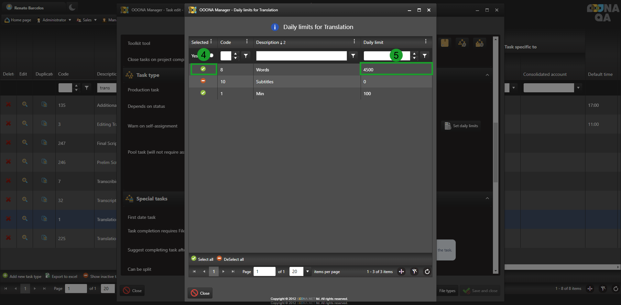
Task: Toggle the deselected mark for Subtitles row
Action: (x=203, y=81)
